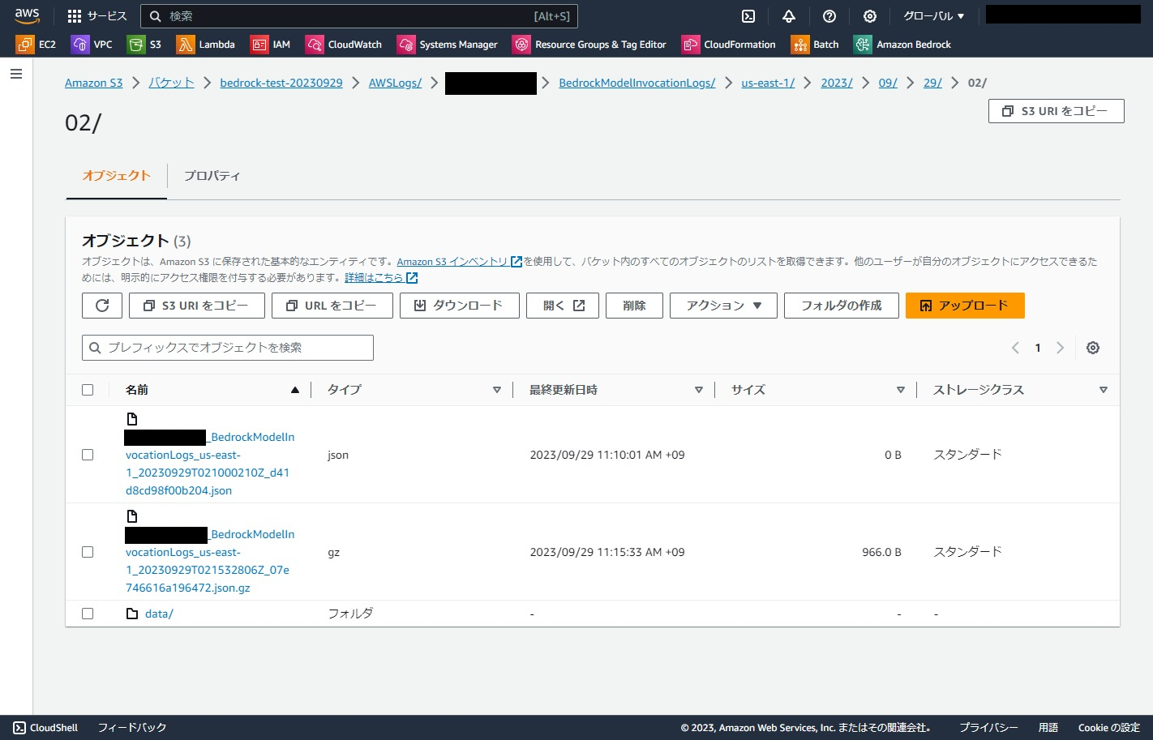1153x740 pixels.
Task: Open the AWS home logo
Action: 28,15
